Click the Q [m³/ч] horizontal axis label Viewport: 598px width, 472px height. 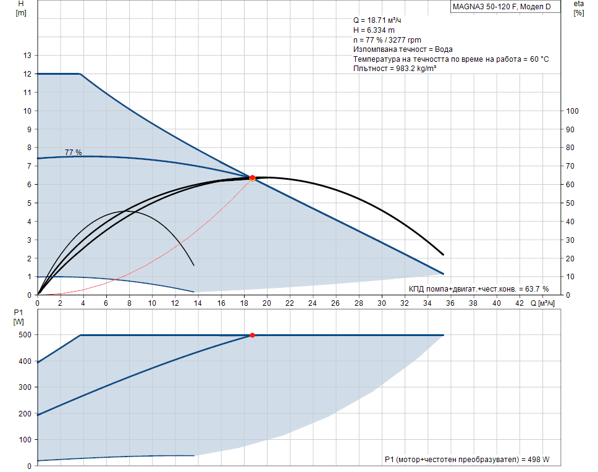(542, 303)
